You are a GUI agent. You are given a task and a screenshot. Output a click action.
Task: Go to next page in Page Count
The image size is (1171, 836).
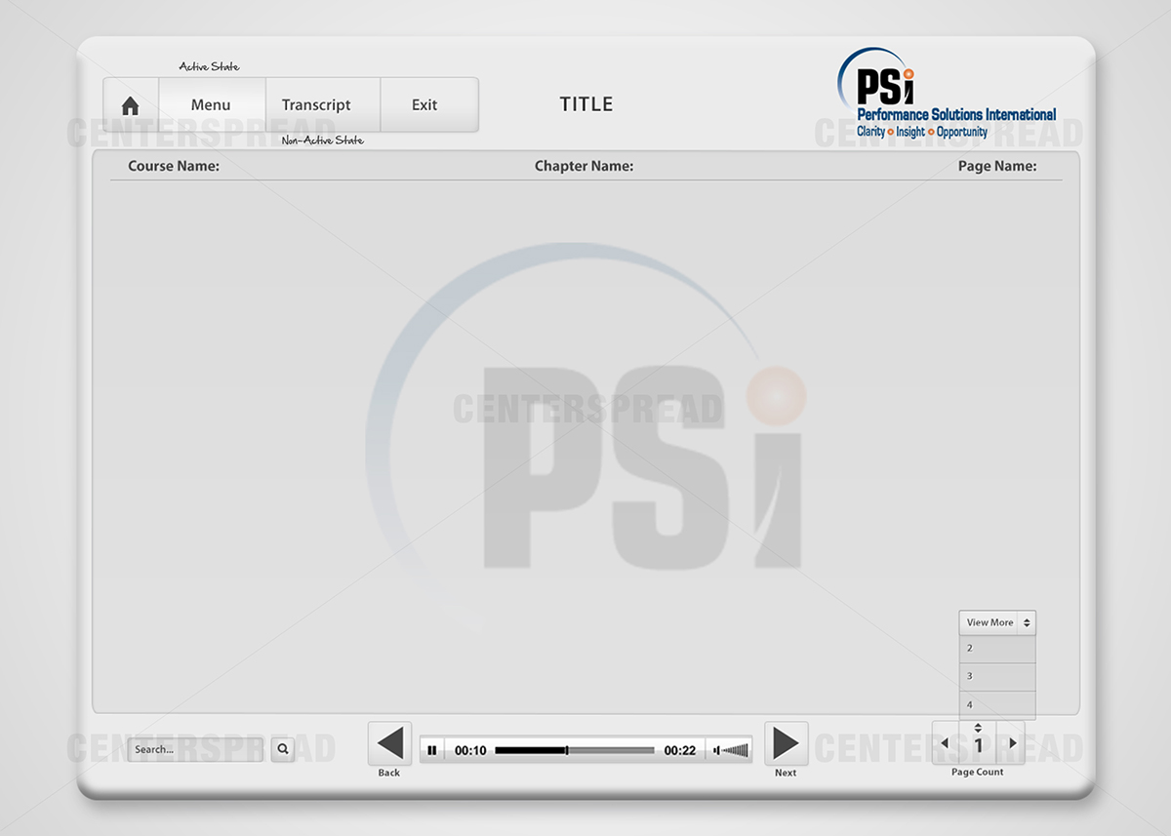[1013, 743]
